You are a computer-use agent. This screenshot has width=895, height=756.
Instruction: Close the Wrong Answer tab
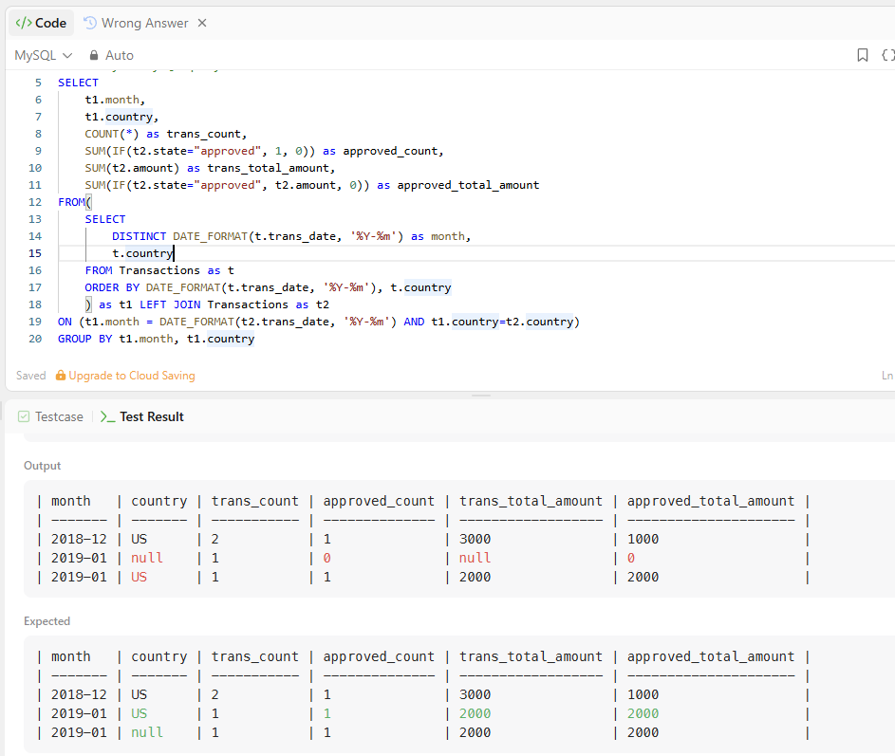click(x=202, y=23)
